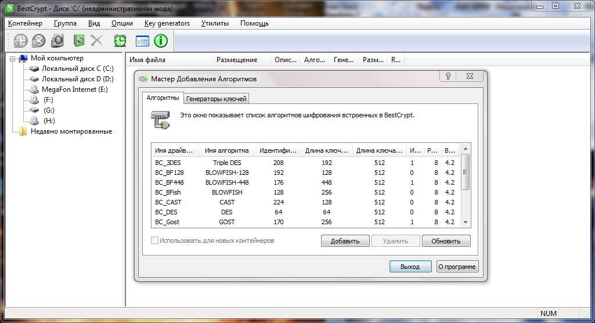Open the Key generators menu
Screen dimensions: 595x323
(167, 23)
